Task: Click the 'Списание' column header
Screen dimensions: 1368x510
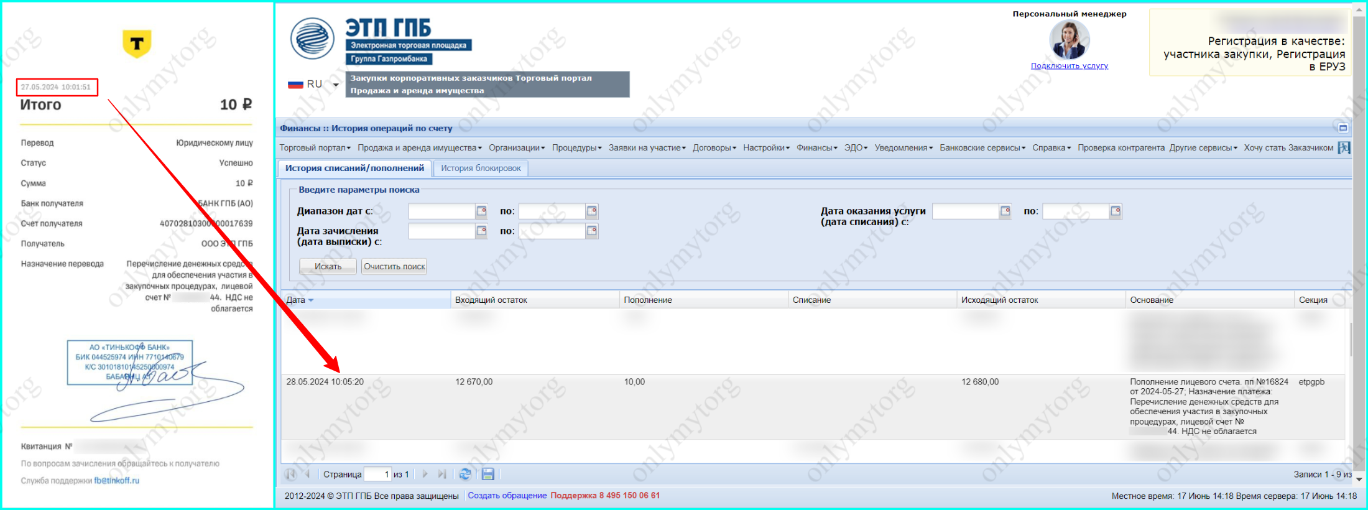Action: point(872,300)
